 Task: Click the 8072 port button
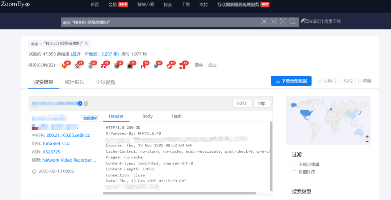(241, 103)
